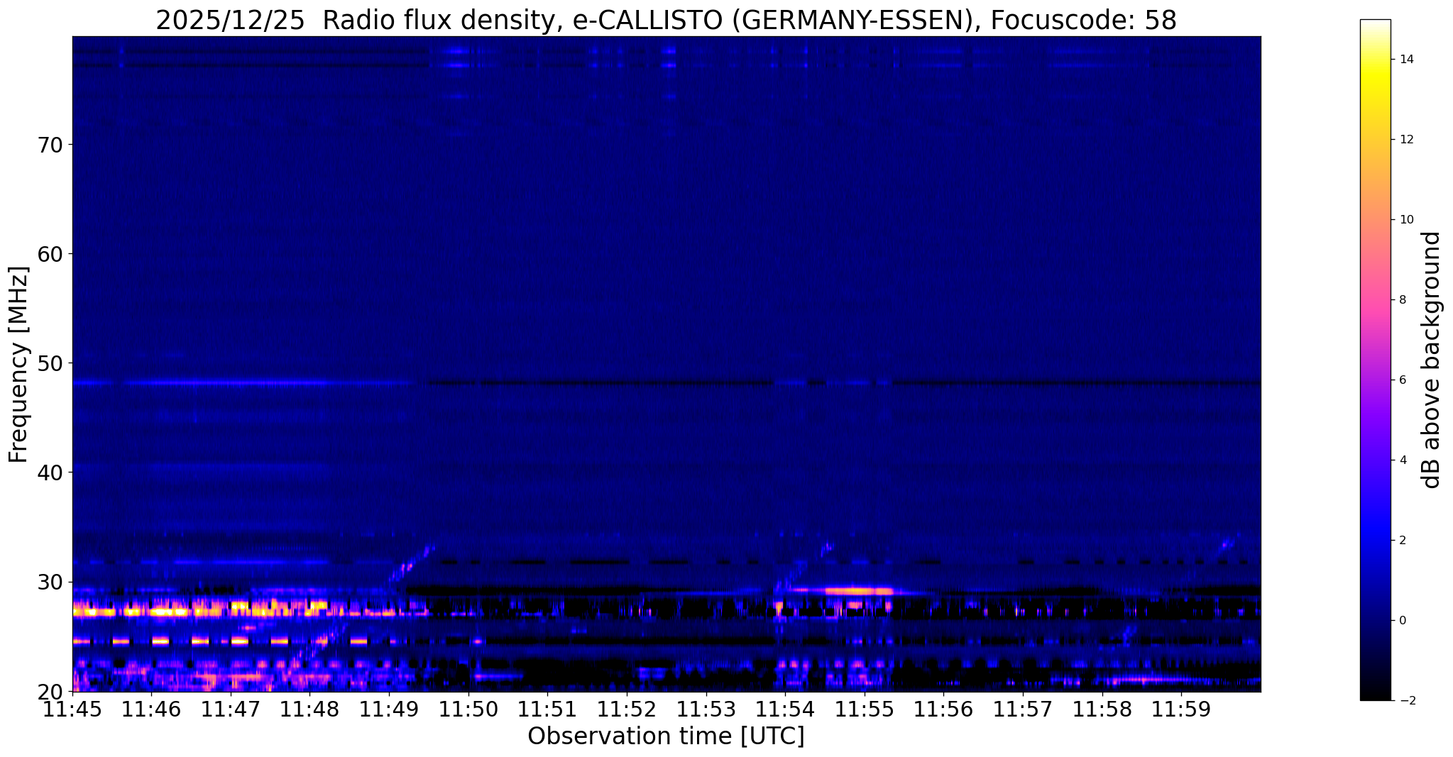Click the faint 48 MHz horizontal line near 11:47
Screen dimensions: 1453x757
(234, 382)
